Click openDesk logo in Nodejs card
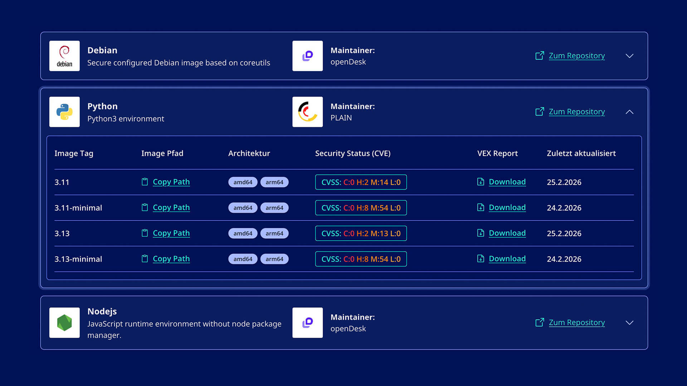 click(x=307, y=323)
